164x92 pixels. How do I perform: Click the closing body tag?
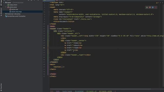click(53, 74)
